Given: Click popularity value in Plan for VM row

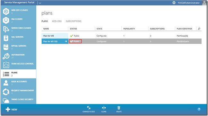Looking at the screenshot, I should click(x=124, y=36).
